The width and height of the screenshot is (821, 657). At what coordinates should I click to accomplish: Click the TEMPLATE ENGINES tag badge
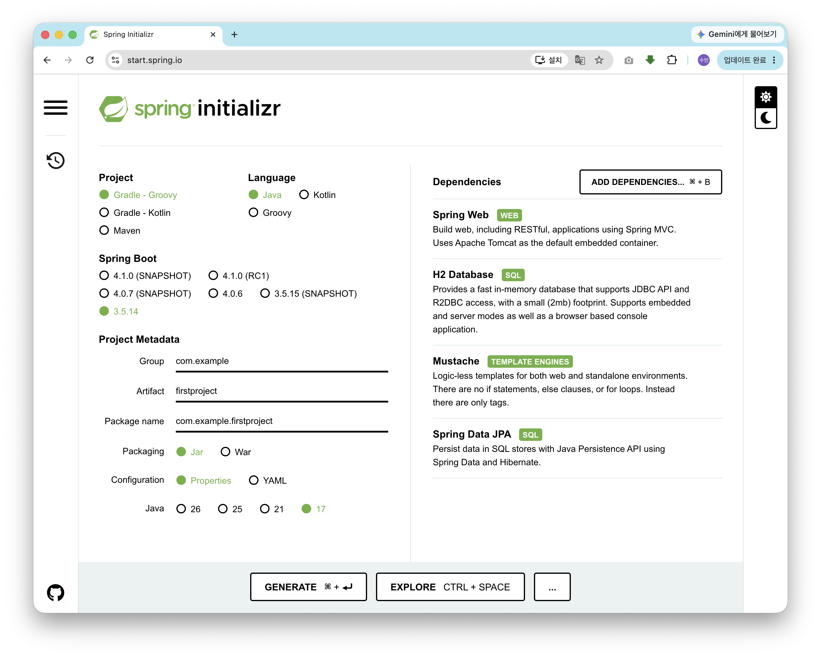coord(530,361)
